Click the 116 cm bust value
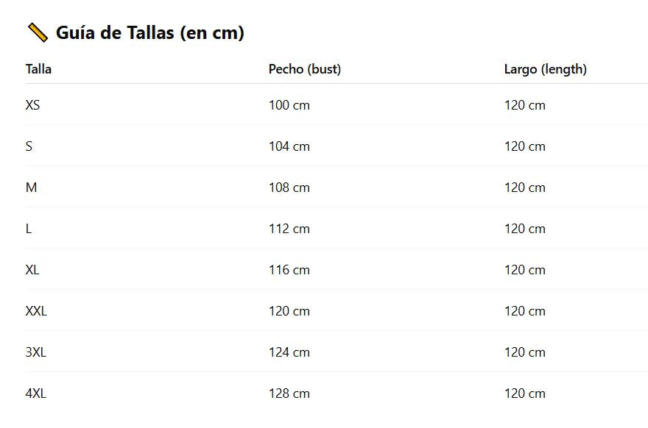 click(x=289, y=270)
